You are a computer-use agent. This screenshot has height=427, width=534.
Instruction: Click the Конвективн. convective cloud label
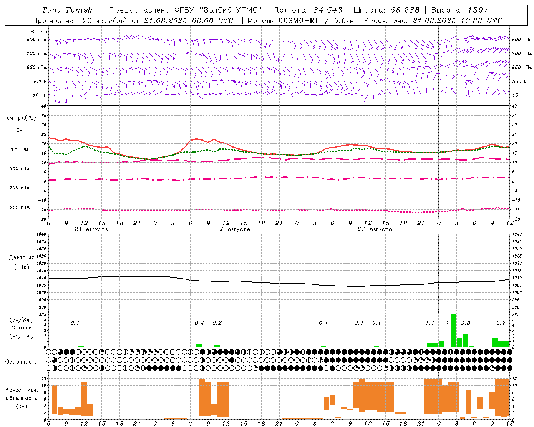coord(22,390)
